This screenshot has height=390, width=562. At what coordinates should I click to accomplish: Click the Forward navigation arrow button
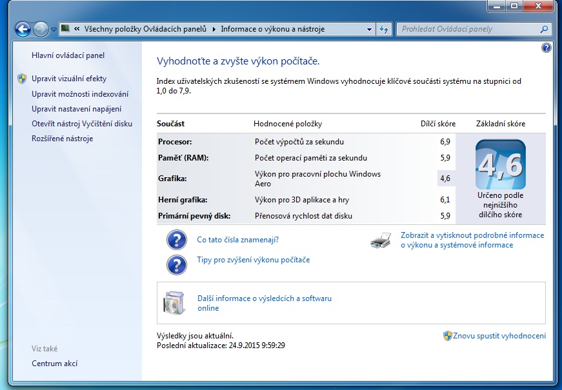(41, 29)
